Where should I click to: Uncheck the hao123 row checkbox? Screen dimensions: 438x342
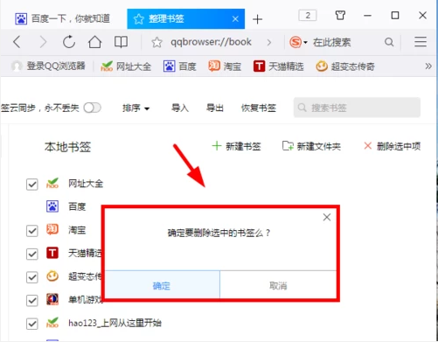tap(32, 324)
